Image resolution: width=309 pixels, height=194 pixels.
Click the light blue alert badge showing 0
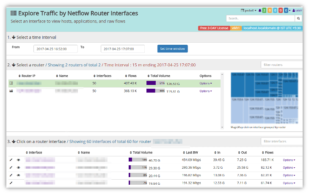[x=275, y=11]
